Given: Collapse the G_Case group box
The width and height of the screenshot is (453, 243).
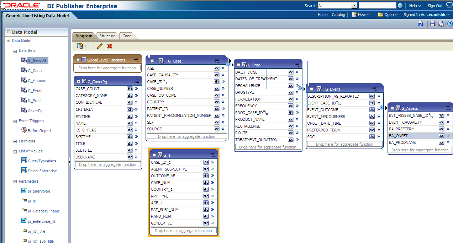Looking at the screenshot, I should click(x=152, y=61).
